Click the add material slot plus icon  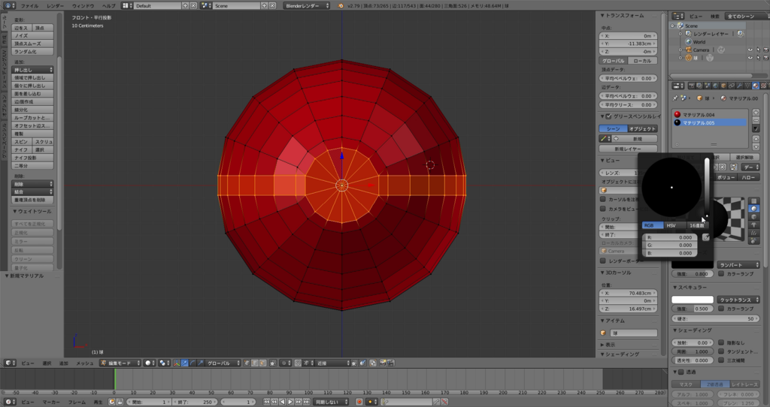[x=756, y=113]
